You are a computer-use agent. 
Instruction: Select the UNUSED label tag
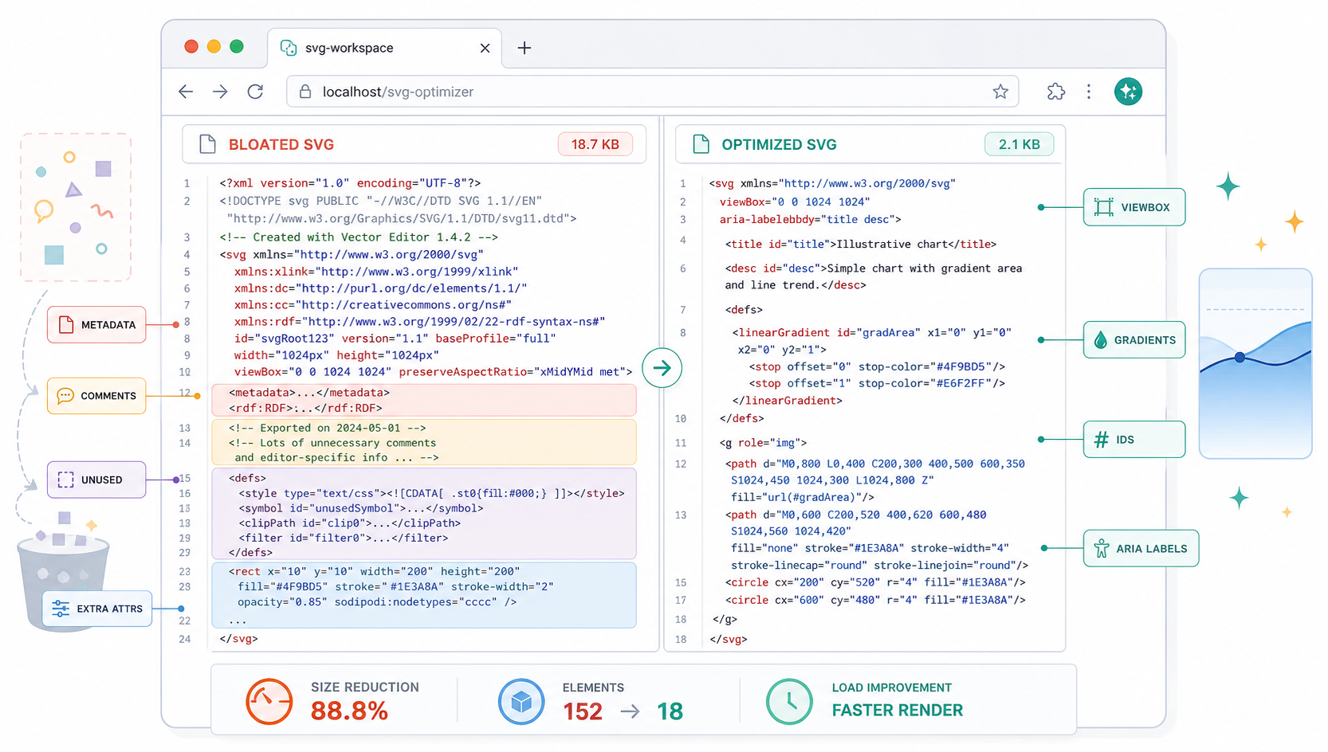96,480
